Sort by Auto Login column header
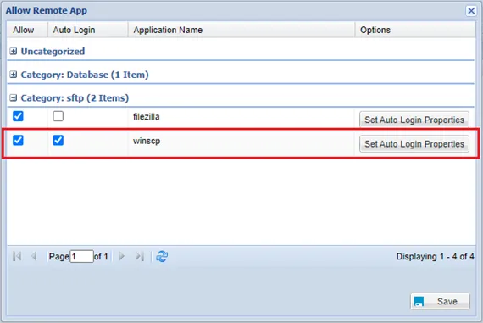 coord(88,30)
